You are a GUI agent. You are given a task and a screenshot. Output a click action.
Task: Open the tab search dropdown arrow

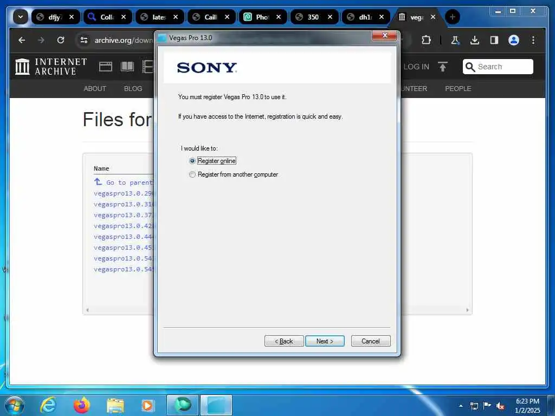coord(21,17)
